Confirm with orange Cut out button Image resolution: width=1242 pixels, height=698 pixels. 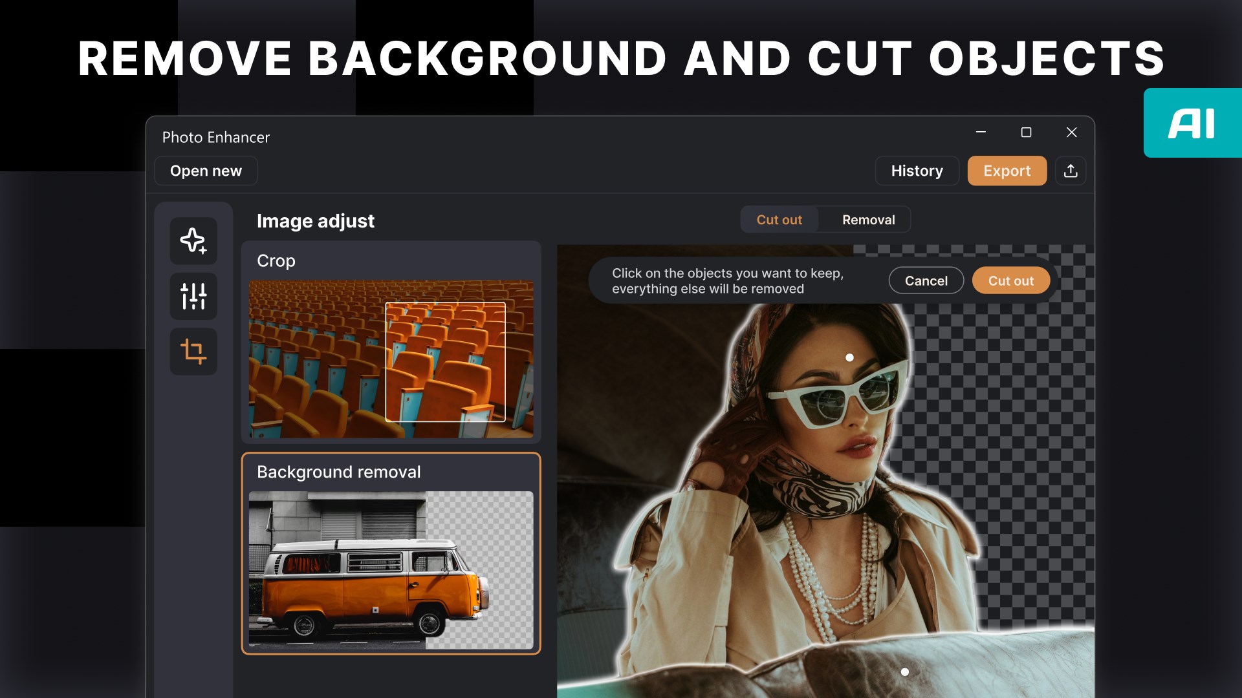pos(1010,280)
